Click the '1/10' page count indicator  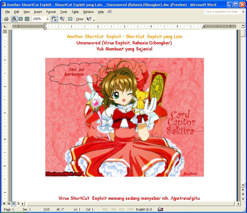tap(46, 209)
